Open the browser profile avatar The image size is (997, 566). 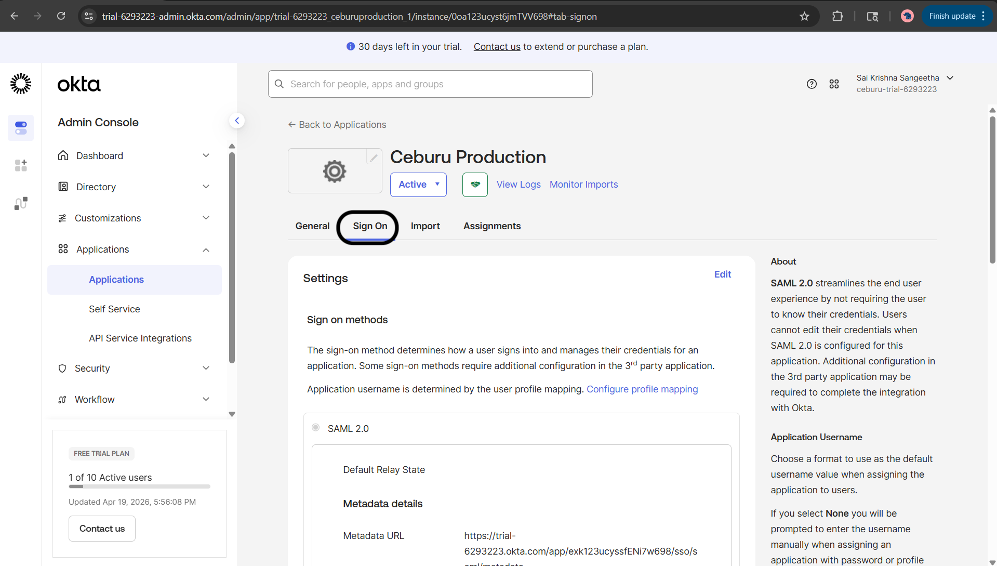coord(907,16)
